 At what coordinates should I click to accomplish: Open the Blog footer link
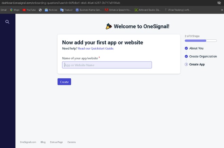tap(43, 142)
